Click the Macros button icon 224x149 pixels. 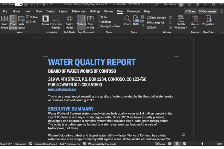point(195,19)
